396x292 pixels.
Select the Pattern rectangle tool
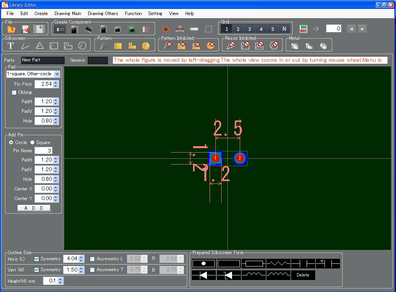(x=118, y=46)
